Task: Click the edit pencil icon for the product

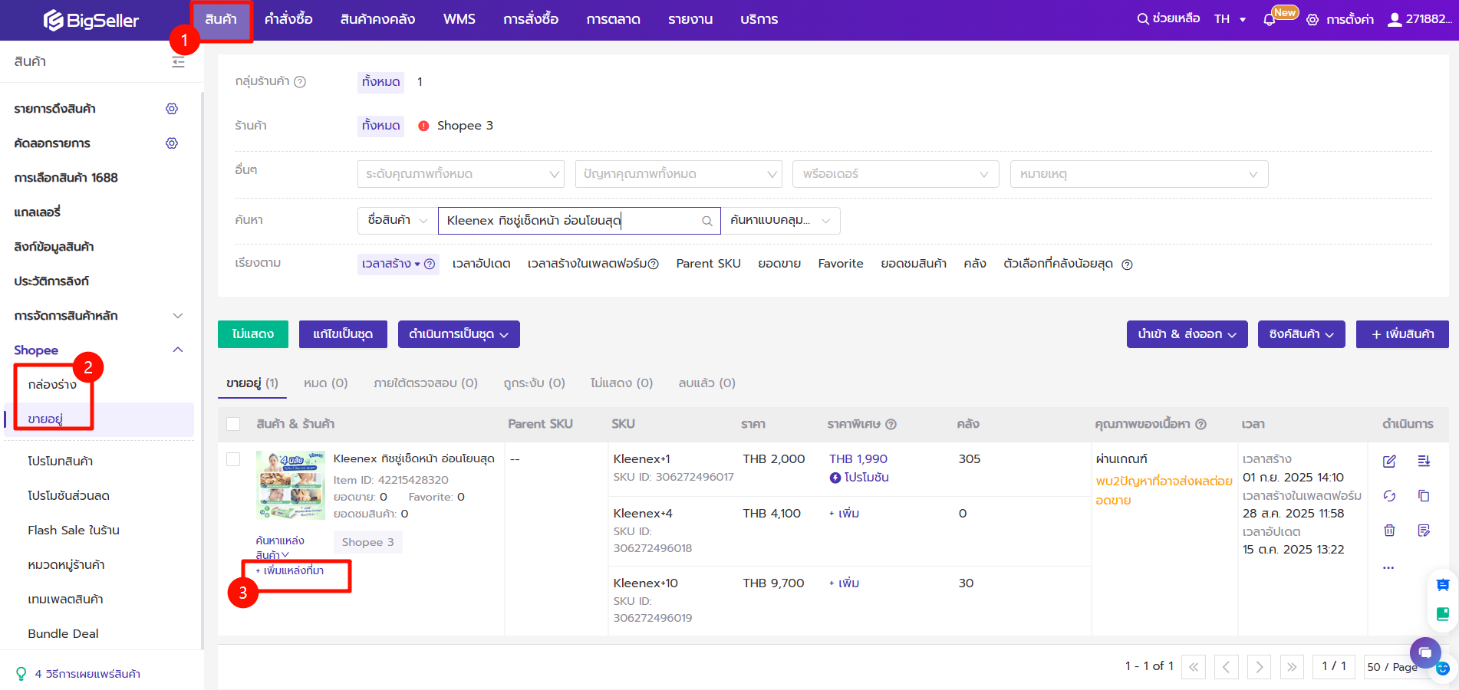Action: [1389, 461]
